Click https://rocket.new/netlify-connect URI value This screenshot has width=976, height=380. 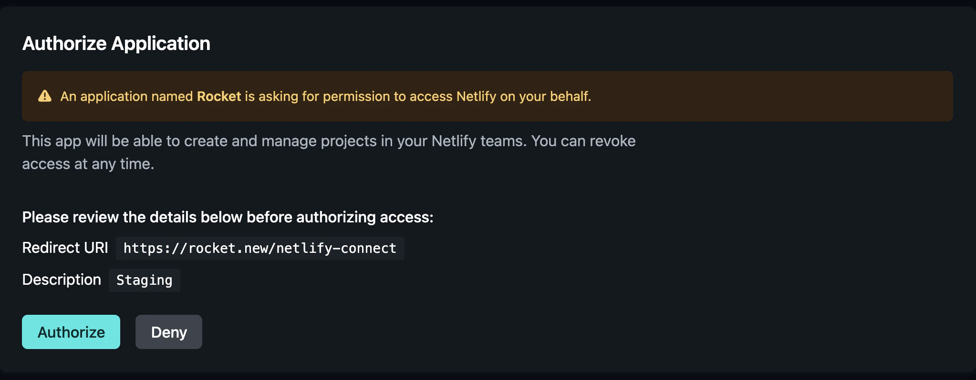point(260,248)
